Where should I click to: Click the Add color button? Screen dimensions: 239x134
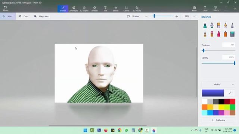tap(218, 120)
